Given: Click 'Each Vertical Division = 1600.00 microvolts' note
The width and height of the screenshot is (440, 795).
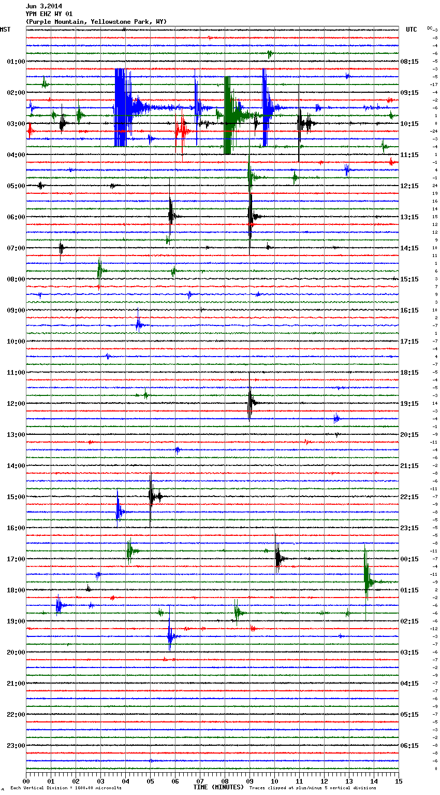Looking at the screenshot, I should (66, 788).
